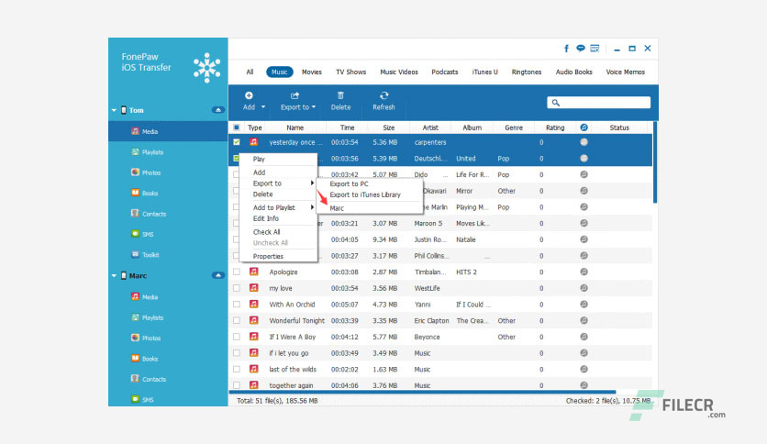Viewport: 767px width, 444px height.
Task: Switch to the Music Videos tab
Action: [x=399, y=72]
